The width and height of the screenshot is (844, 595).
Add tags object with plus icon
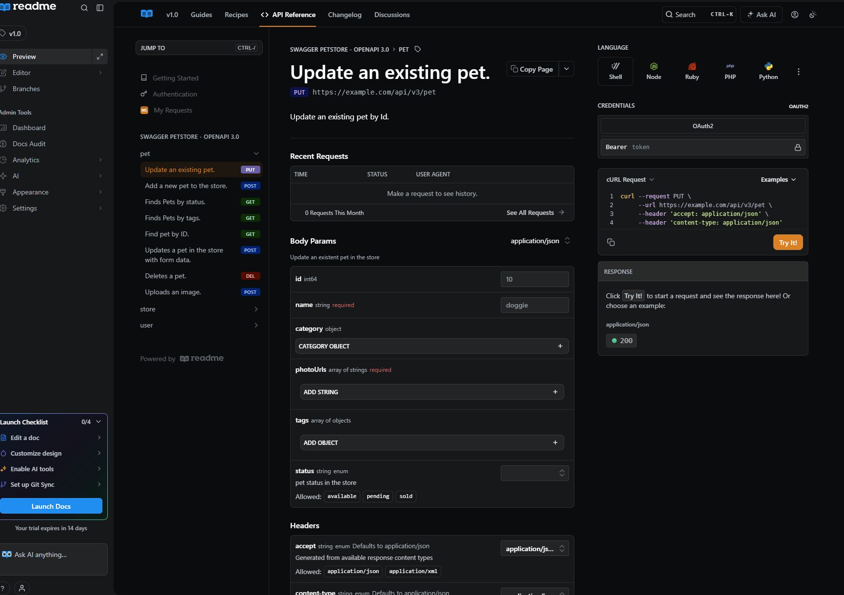click(x=555, y=442)
